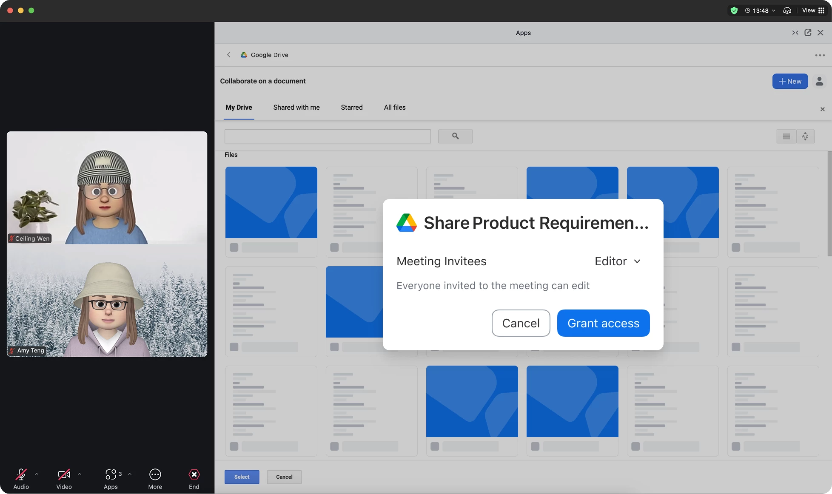Open the More options icon
Image resolution: width=832 pixels, height=494 pixels.
click(x=155, y=474)
